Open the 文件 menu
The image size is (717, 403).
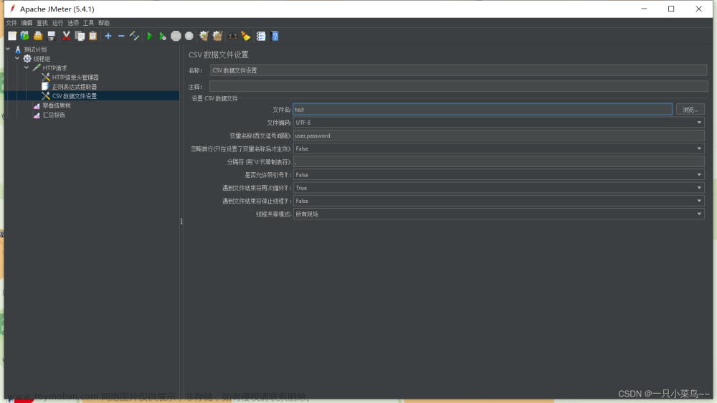[x=11, y=23]
